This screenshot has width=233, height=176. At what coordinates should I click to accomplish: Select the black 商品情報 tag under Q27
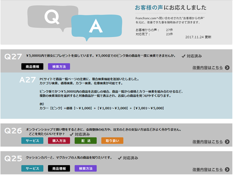click(x=32, y=67)
